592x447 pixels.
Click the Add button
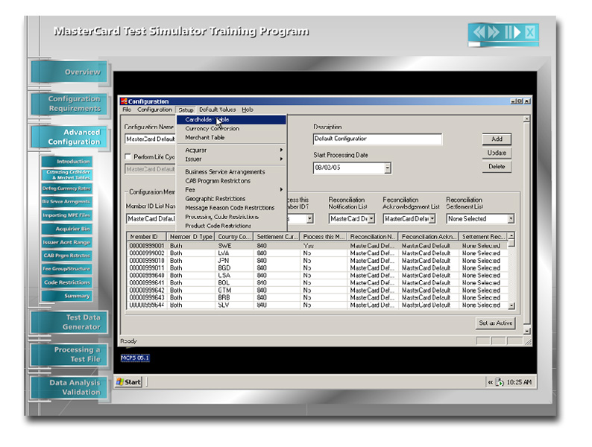pyautogui.click(x=497, y=139)
